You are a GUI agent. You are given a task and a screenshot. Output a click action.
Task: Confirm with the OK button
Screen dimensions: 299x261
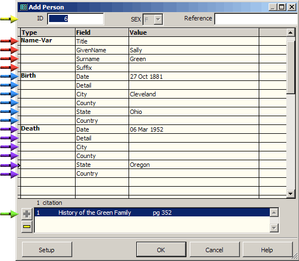tap(161, 249)
